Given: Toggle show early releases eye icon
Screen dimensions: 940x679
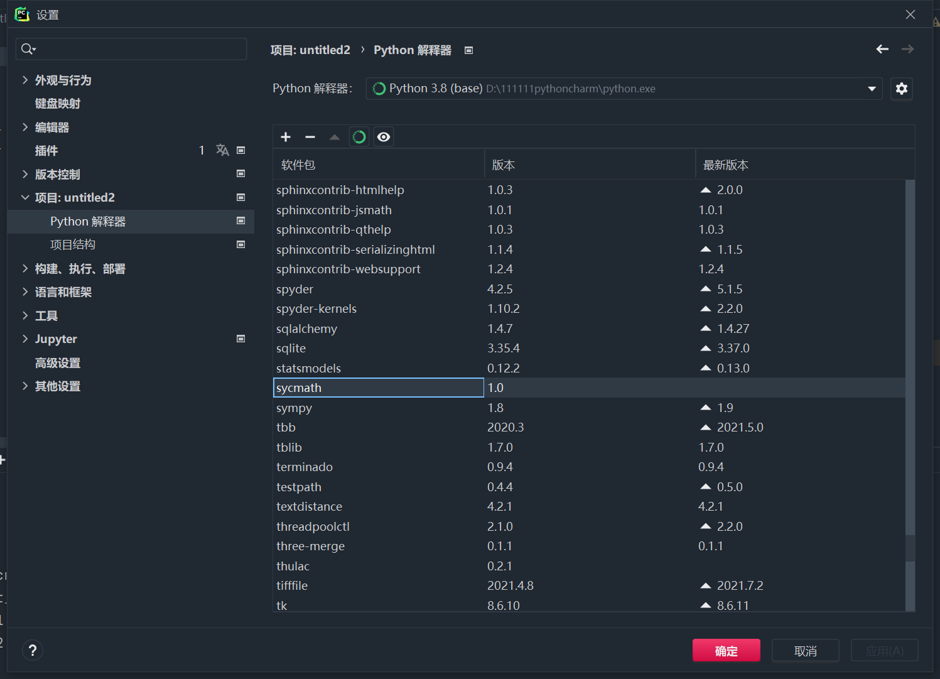Looking at the screenshot, I should (x=384, y=137).
